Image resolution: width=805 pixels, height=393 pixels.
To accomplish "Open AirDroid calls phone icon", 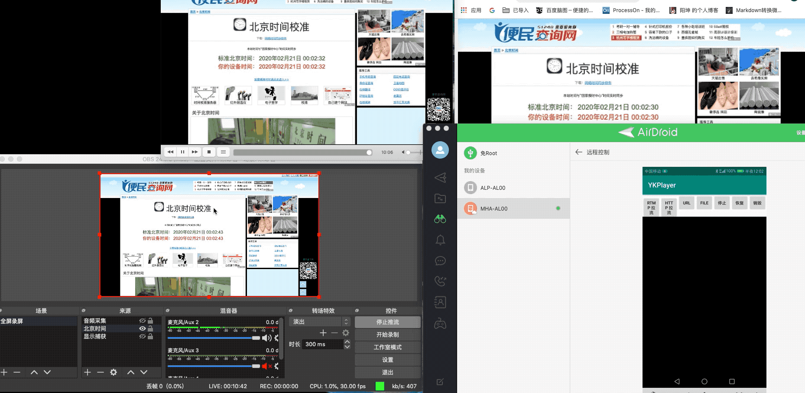I will click(440, 281).
